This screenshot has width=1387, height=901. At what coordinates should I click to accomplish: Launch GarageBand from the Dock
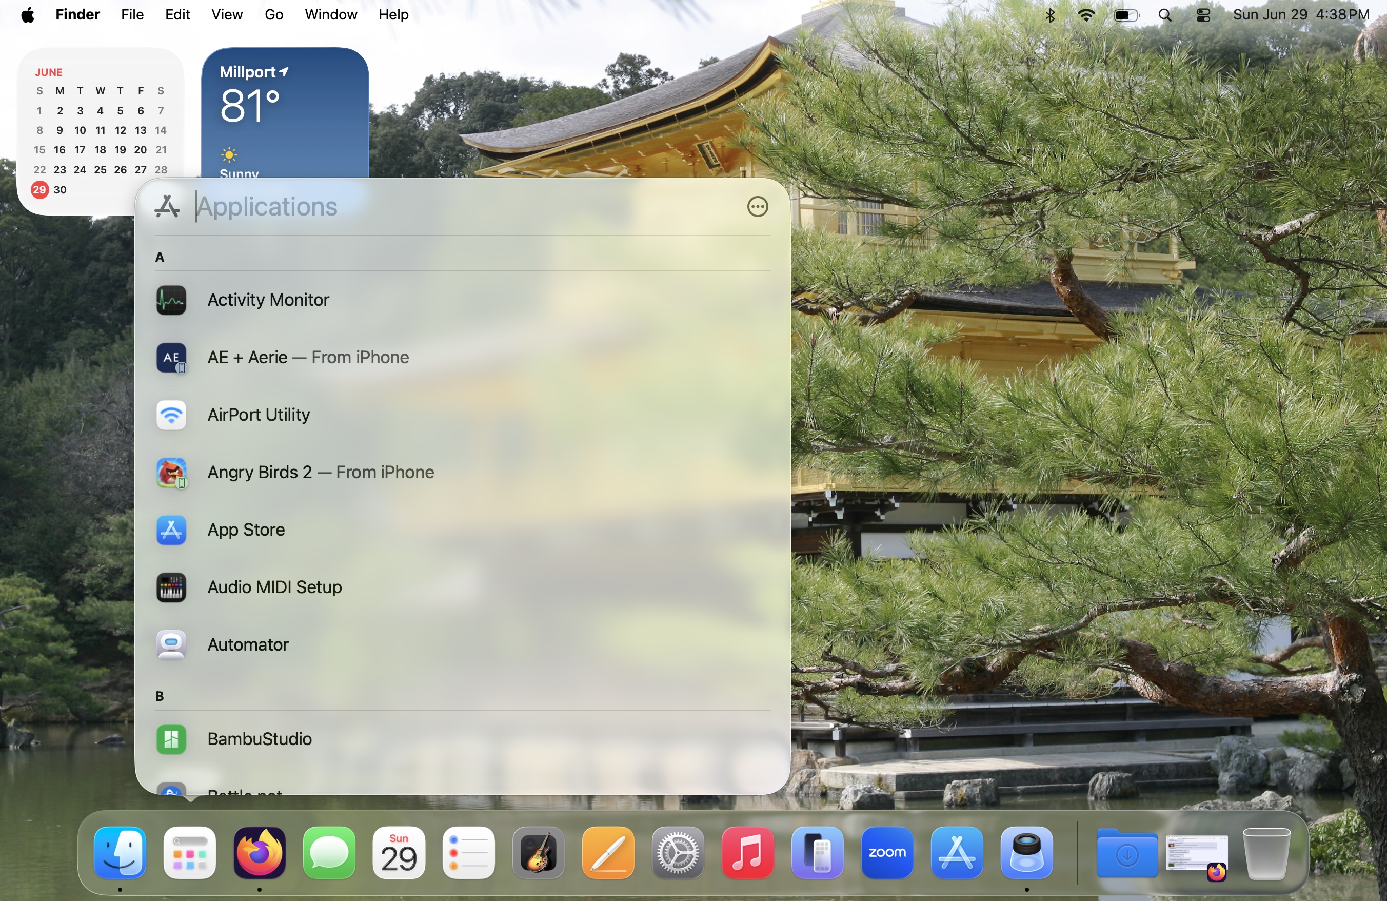[x=538, y=853]
